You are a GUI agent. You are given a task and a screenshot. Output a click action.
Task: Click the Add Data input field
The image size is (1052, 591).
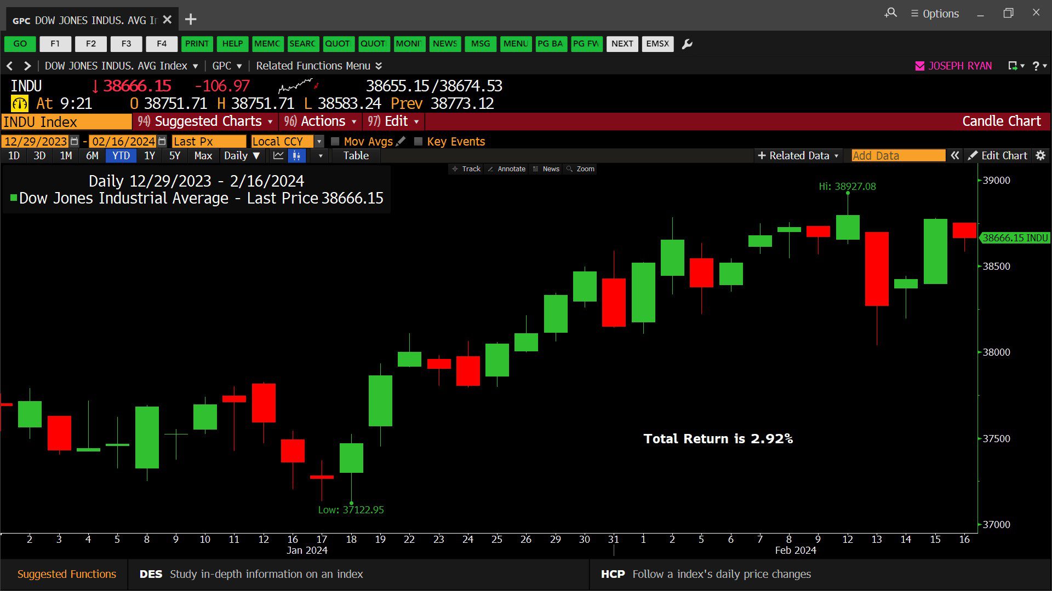[899, 155]
